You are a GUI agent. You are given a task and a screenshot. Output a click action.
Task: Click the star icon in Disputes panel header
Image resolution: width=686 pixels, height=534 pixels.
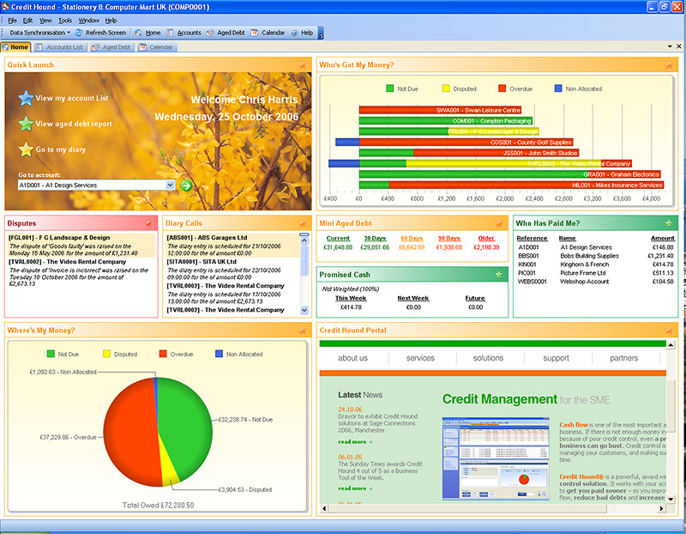pos(148,223)
